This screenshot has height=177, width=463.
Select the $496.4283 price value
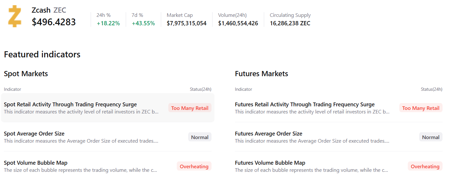(54, 22)
